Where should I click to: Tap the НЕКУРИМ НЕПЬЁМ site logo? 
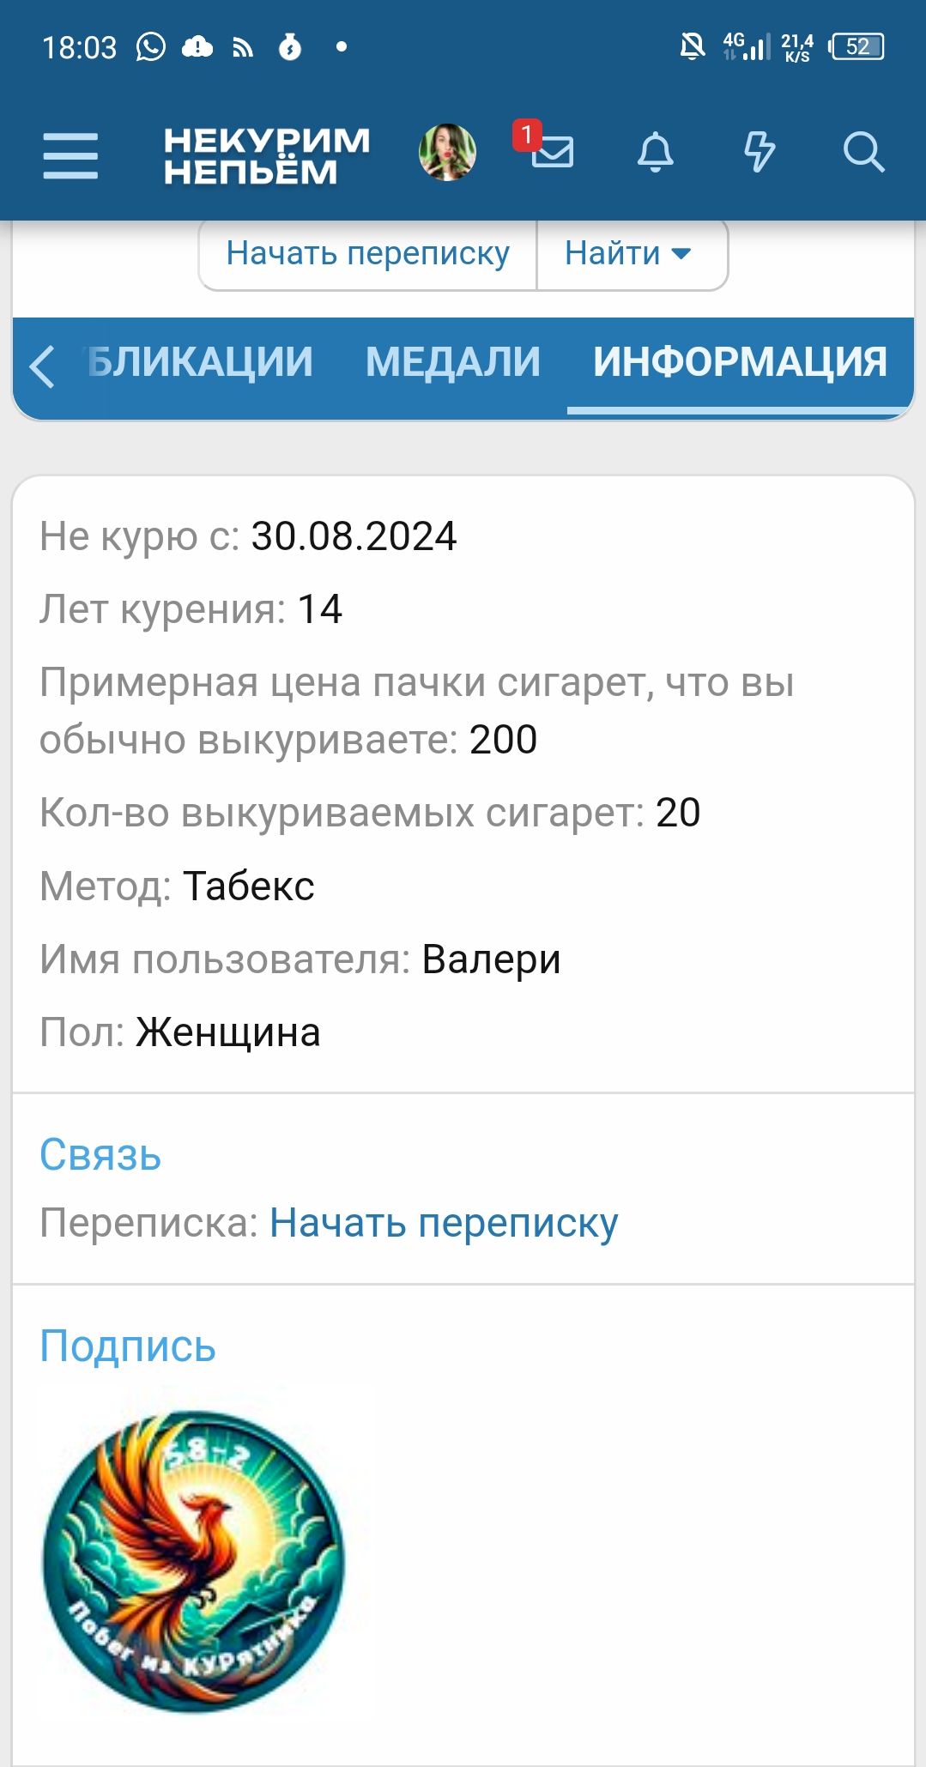pyautogui.click(x=266, y=155)
